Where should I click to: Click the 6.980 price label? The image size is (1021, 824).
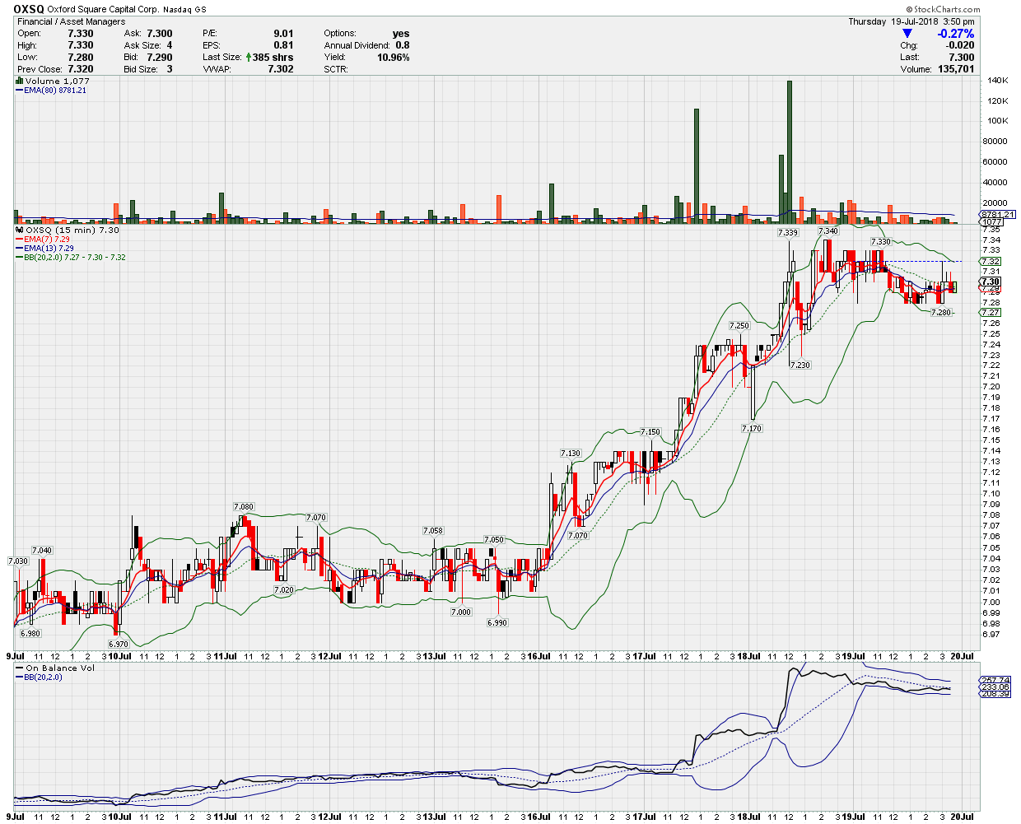(30, 634)
